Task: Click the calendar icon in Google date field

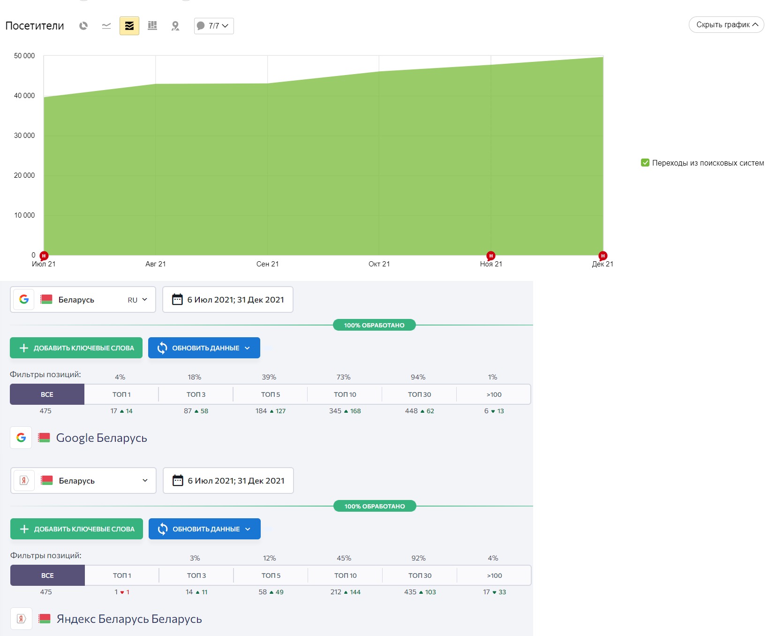Action: pyautogui.click(x=177, y=299)
